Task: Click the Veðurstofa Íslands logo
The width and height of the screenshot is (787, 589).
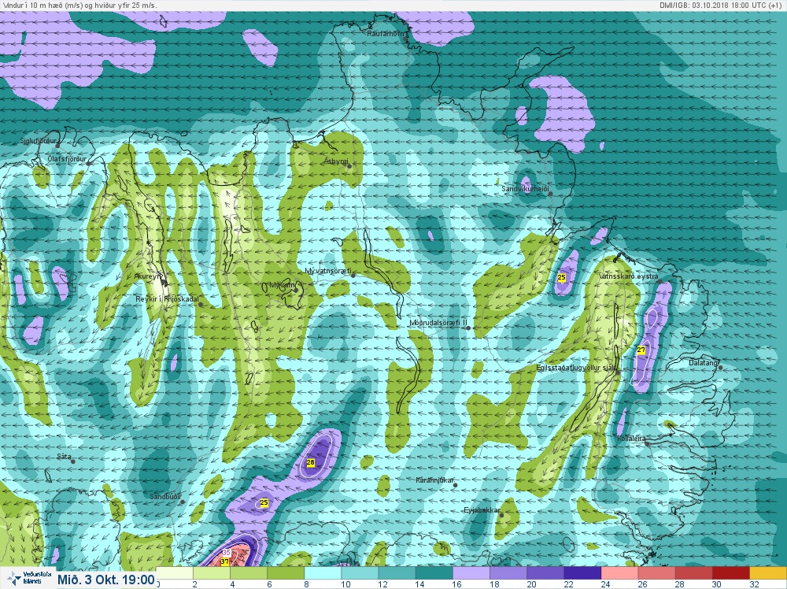Action: (28, 578)
